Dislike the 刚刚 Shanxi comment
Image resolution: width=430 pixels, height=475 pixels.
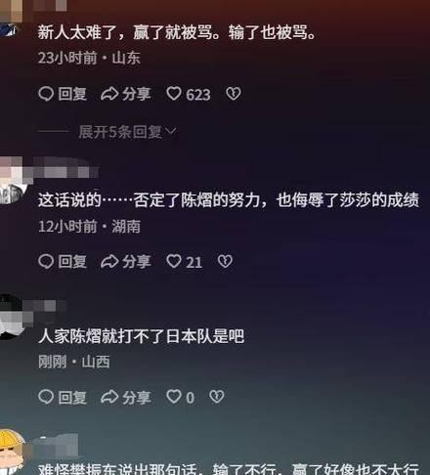217,397
